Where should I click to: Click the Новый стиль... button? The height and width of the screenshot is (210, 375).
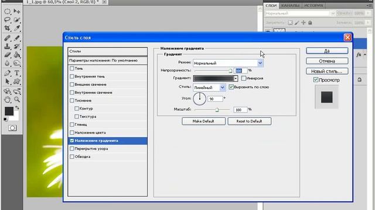coord(327,71)
